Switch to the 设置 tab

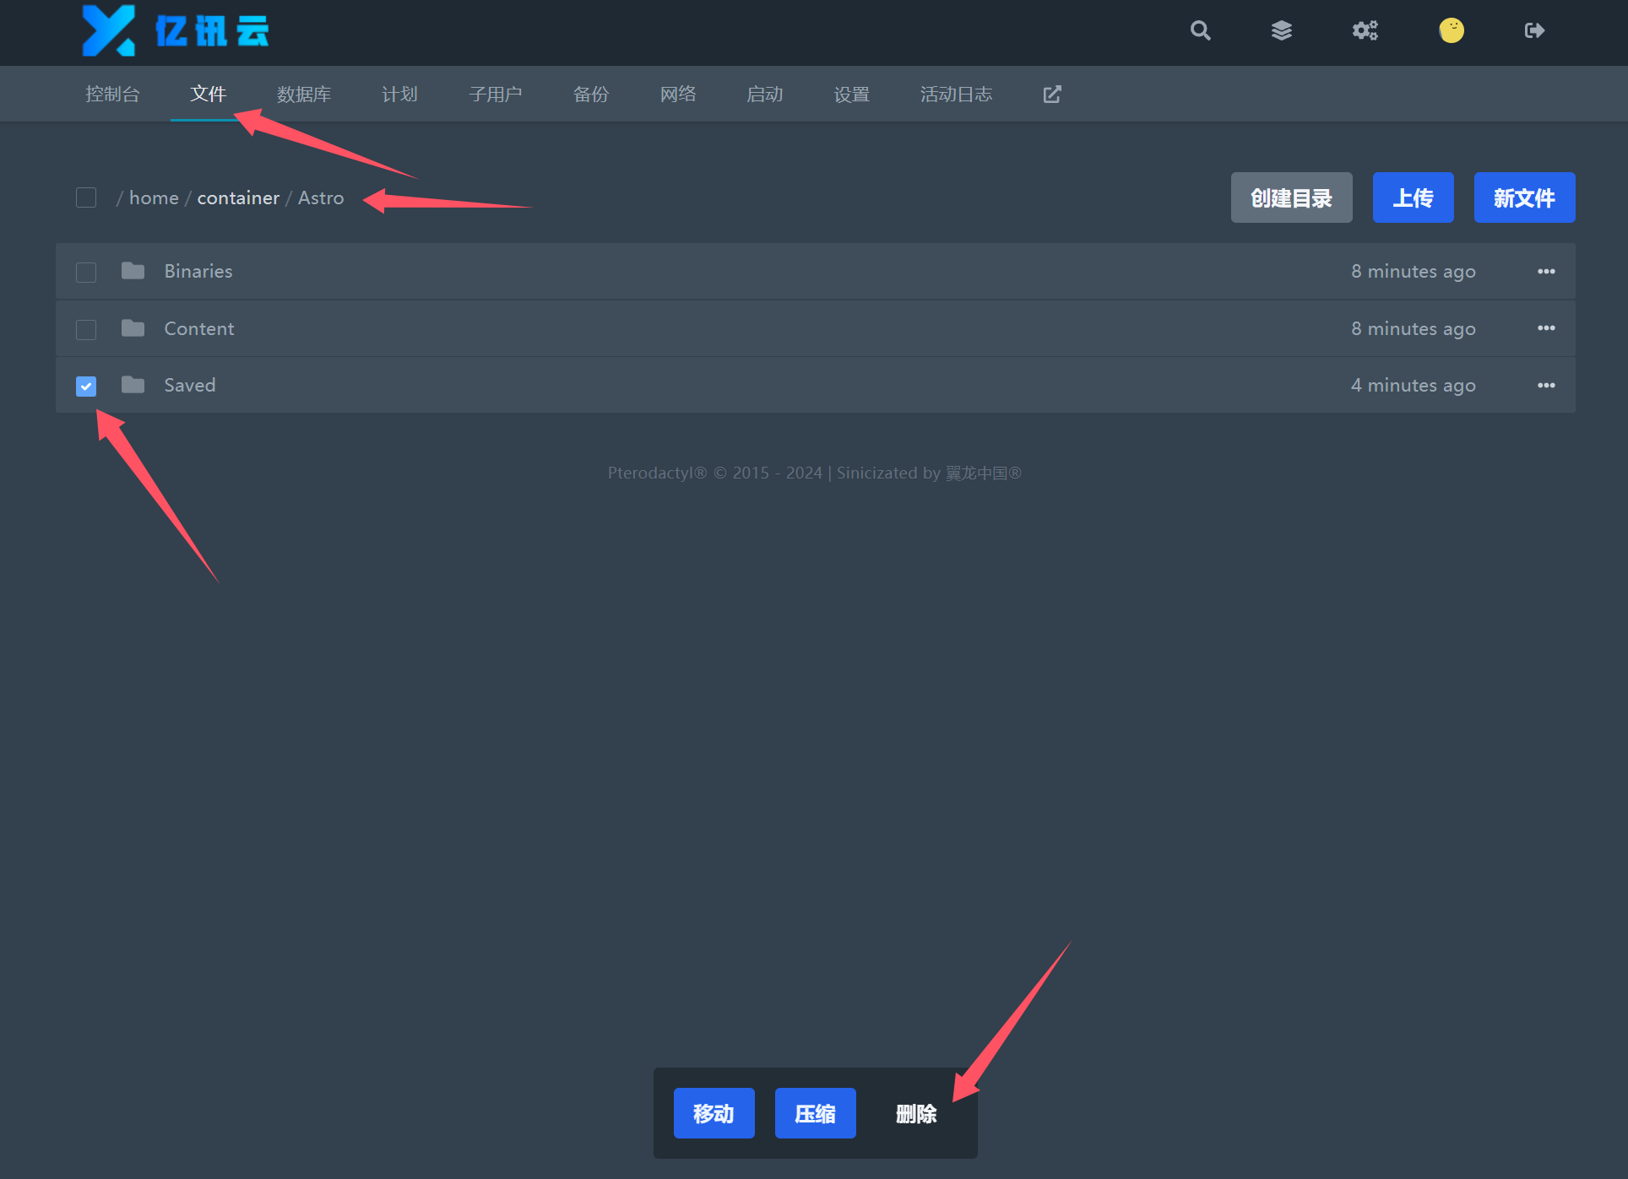[852, 94]
